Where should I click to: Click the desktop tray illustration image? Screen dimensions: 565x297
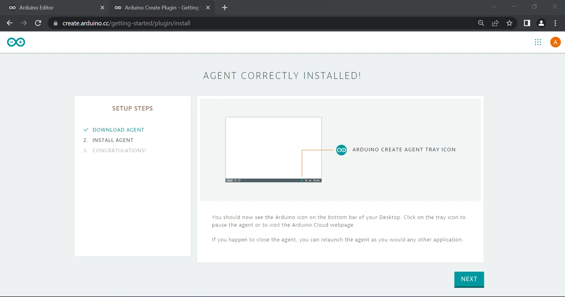(274, 150)
